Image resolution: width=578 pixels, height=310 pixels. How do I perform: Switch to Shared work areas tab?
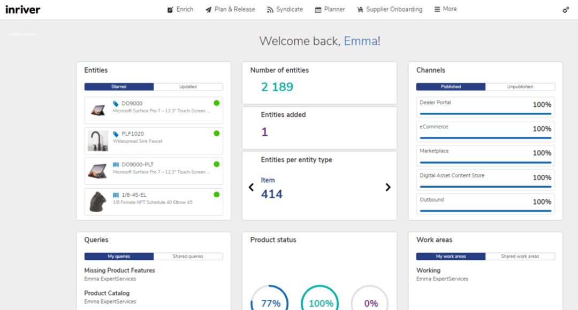pos(520,256)
